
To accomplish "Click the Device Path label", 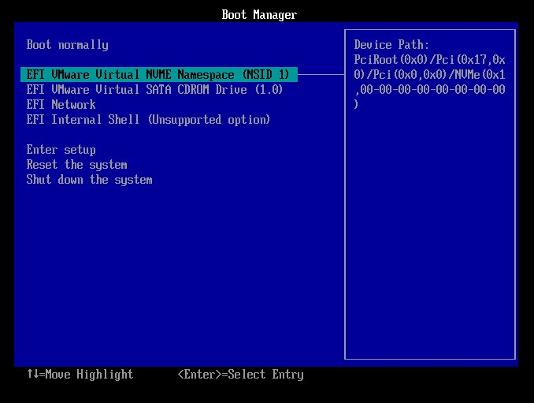I will coord(391,45).
